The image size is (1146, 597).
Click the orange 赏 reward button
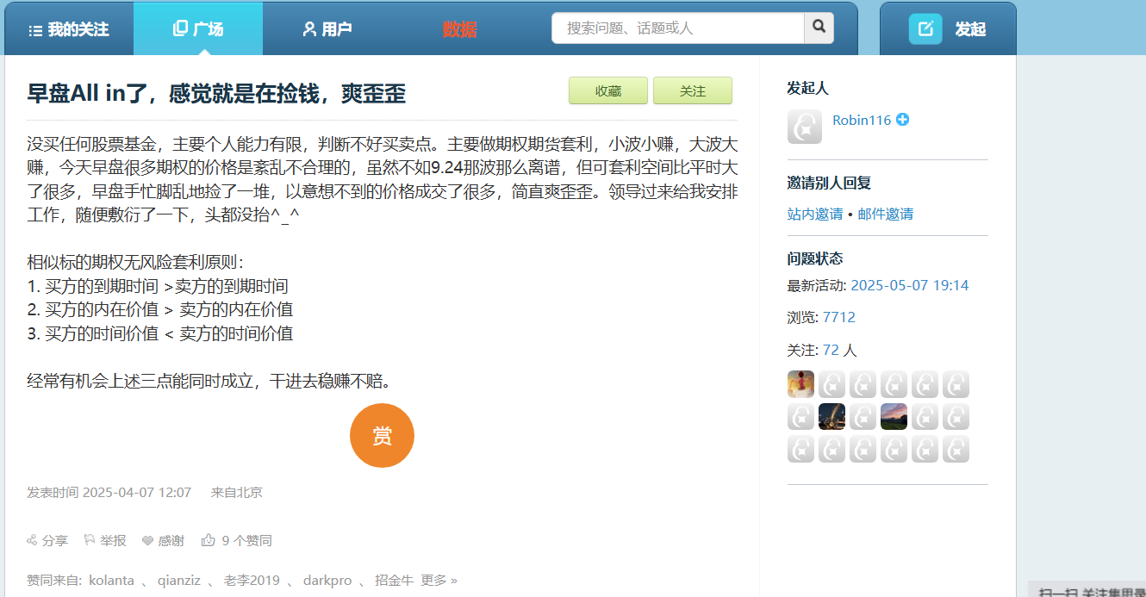[x=382, y=436]
